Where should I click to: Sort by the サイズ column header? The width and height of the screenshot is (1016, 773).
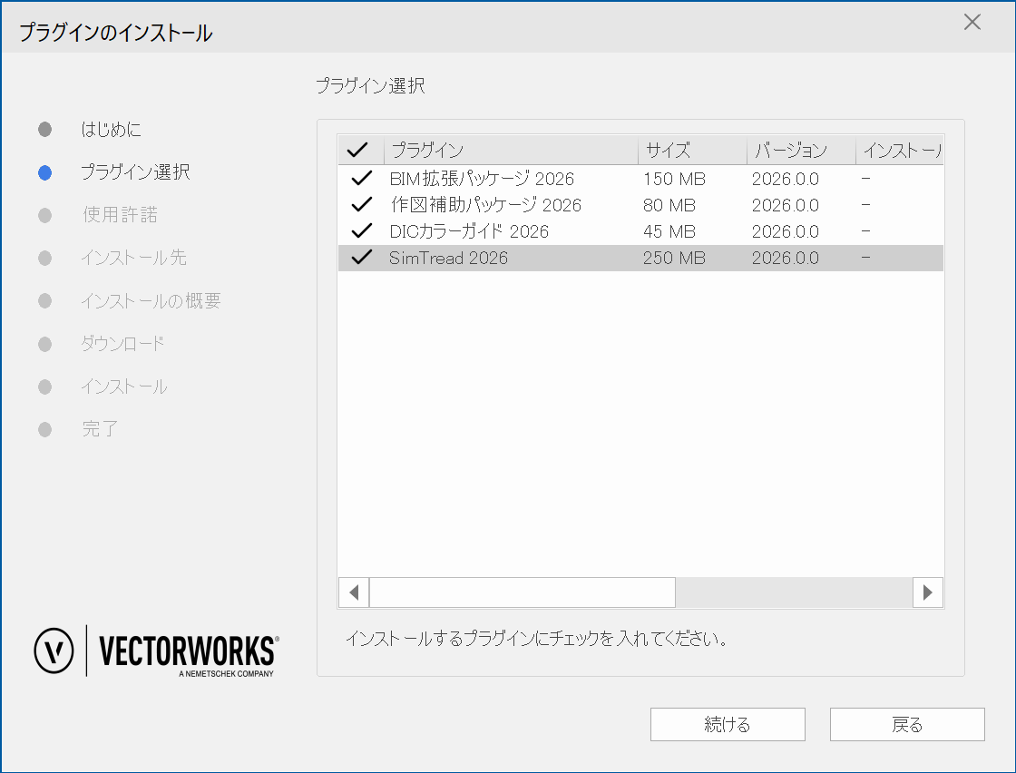click(x=691, y=151)
